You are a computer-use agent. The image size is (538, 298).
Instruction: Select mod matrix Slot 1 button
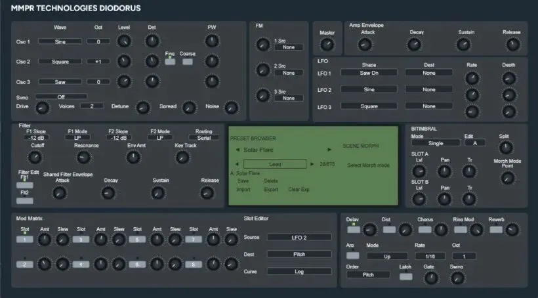click(25, 240)
